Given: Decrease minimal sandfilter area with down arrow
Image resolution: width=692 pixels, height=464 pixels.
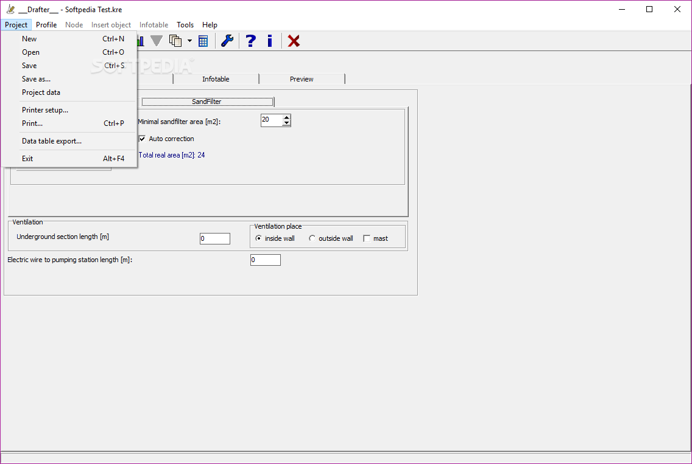Looking at the screenshot, I should pyautogui.click(x=286, y=123).
